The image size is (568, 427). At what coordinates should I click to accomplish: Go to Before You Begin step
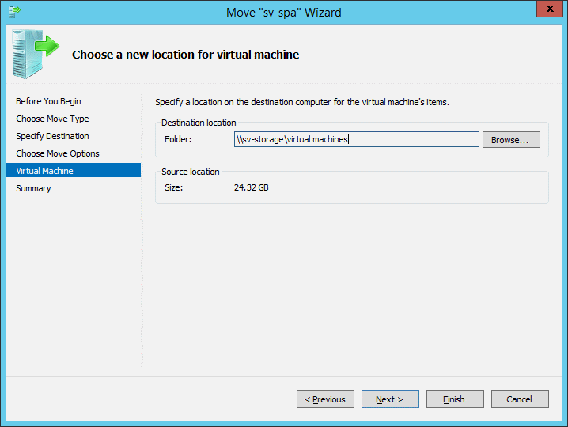(48, 101)
